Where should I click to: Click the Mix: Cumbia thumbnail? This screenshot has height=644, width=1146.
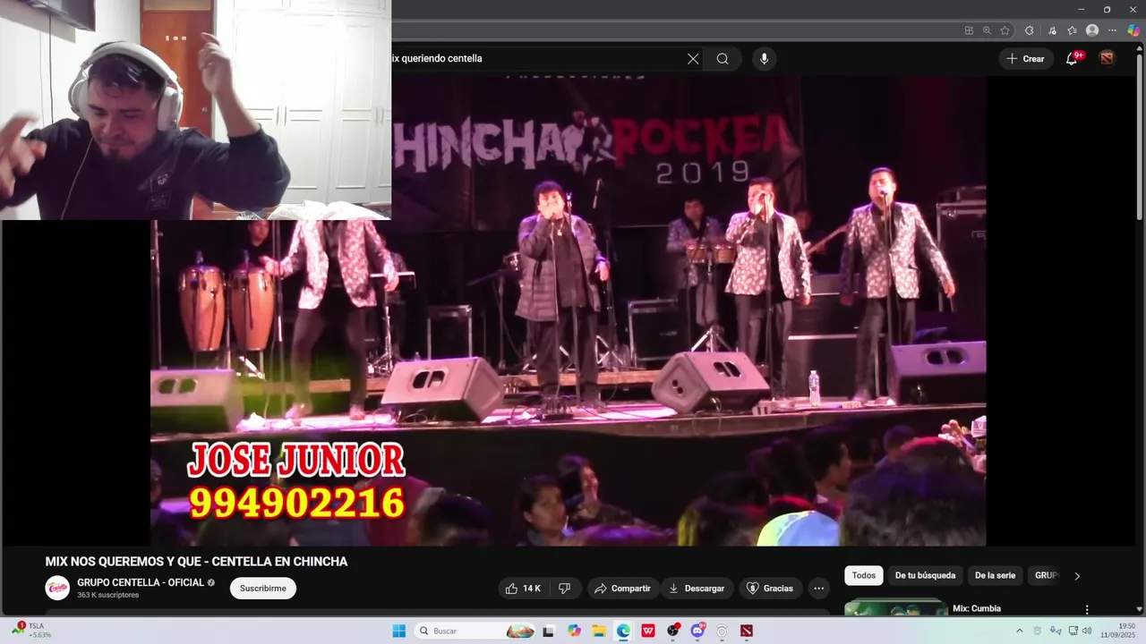coord(895,607)
